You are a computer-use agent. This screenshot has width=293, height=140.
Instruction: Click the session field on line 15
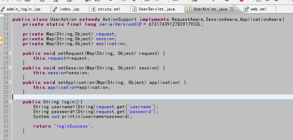tap(105, 39)
